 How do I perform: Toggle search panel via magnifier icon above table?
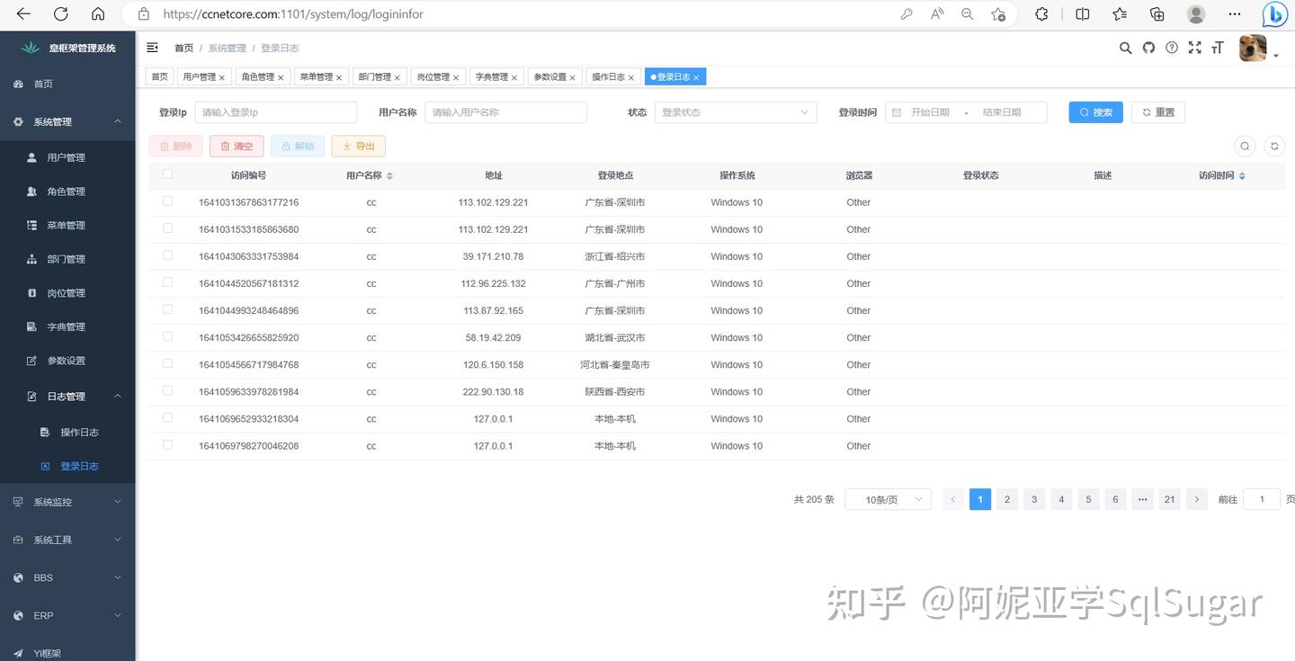[1245, 145]
